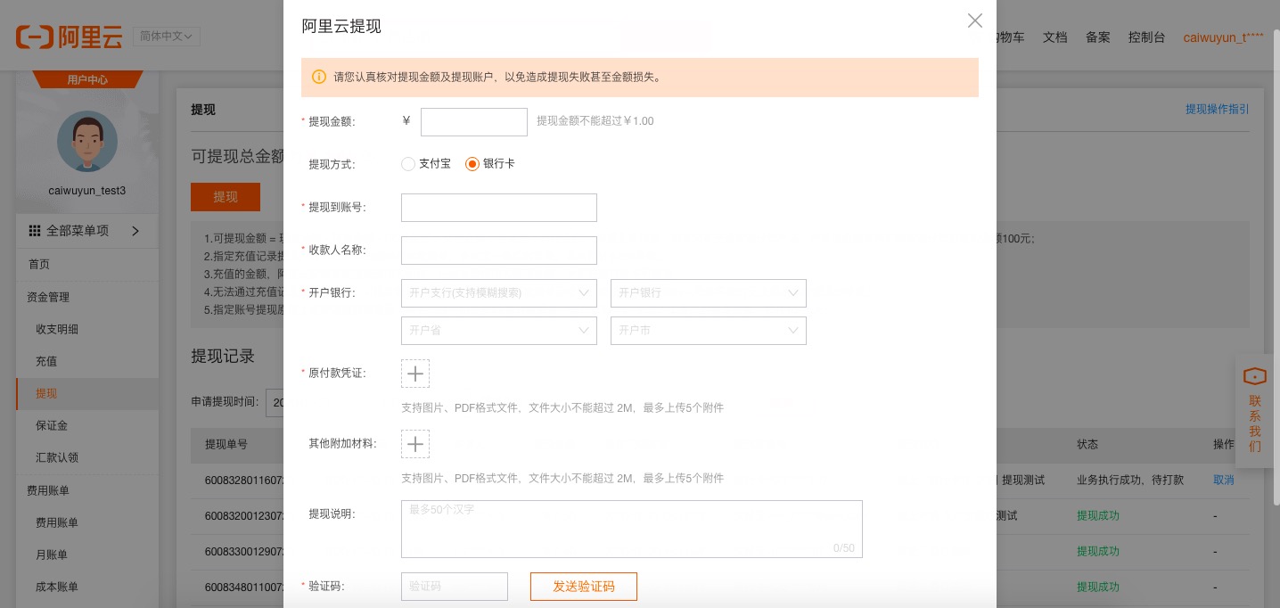1280x608 pixels.
Task: Click the 提现说明 text area
Action: tap(632, 529)
